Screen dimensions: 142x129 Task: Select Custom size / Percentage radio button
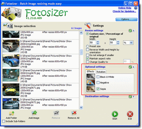(87, 34)
